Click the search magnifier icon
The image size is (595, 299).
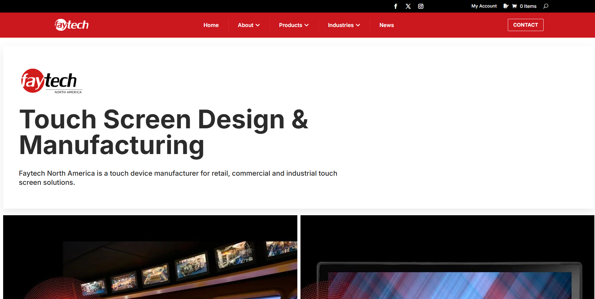[x=546, y=6]
